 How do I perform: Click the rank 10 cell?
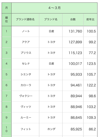(6, 129)
